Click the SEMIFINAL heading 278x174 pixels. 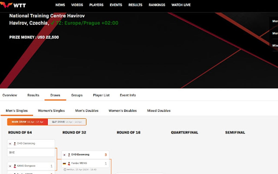coord(235,133)
